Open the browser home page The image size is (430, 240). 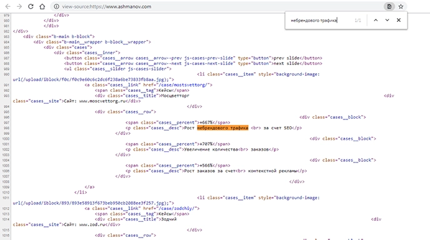42,6
